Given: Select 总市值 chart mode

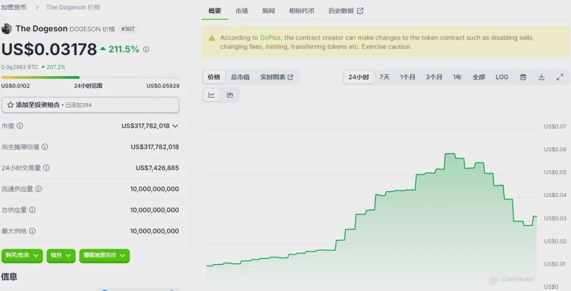Looking at the screenshot, I should pos(241,77).
